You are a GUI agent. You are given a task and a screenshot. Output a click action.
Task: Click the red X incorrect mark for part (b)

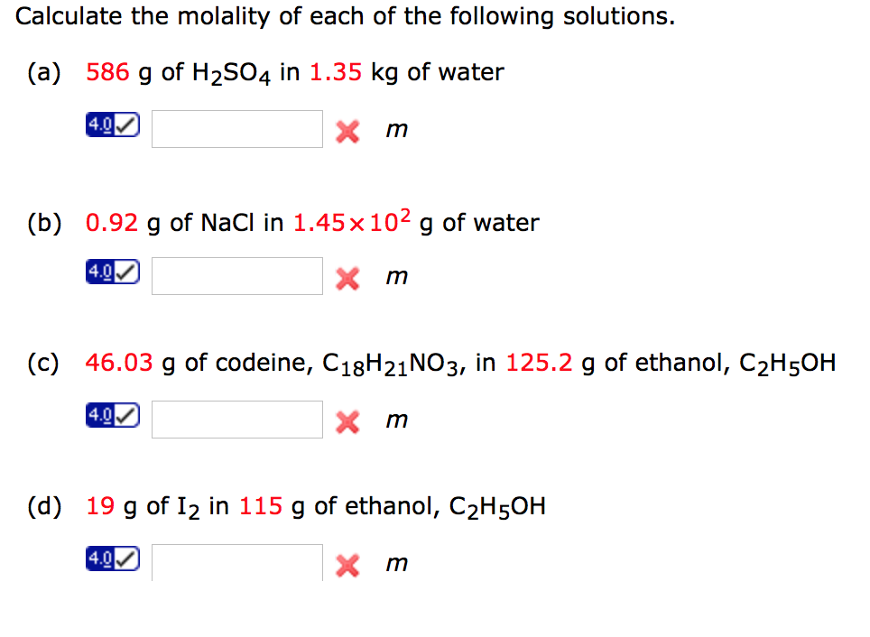(347, 276)
